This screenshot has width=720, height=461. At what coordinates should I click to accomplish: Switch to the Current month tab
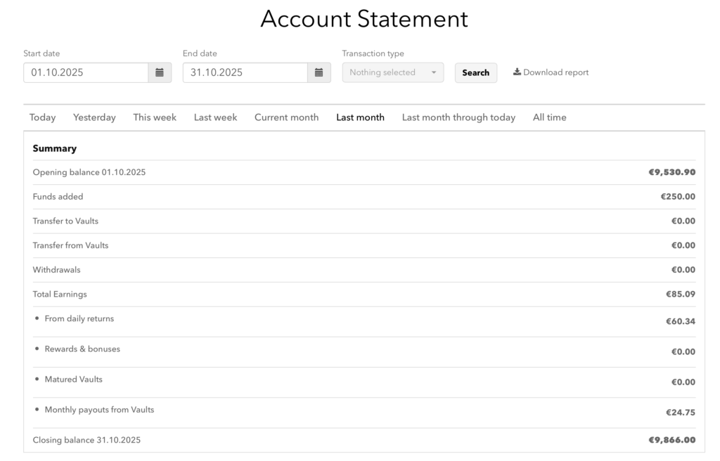click(286, 117)
